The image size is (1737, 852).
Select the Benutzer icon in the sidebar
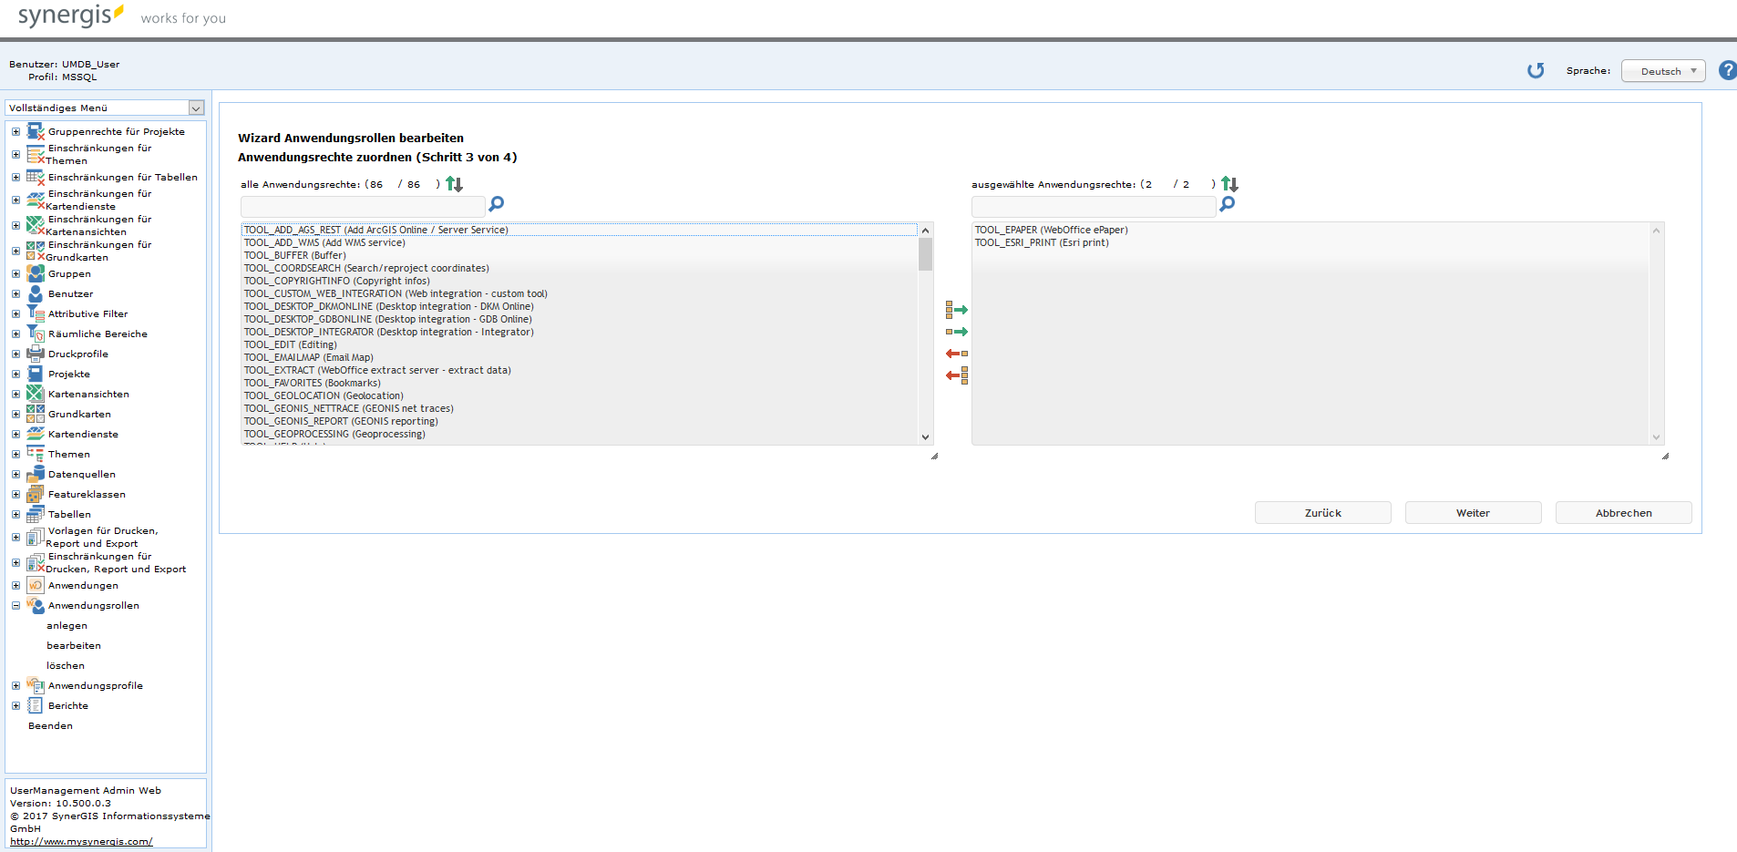point(35,293)
